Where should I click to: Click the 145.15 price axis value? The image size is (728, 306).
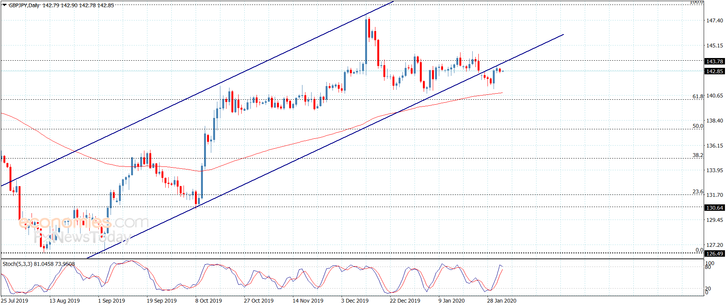click(714, 46)
